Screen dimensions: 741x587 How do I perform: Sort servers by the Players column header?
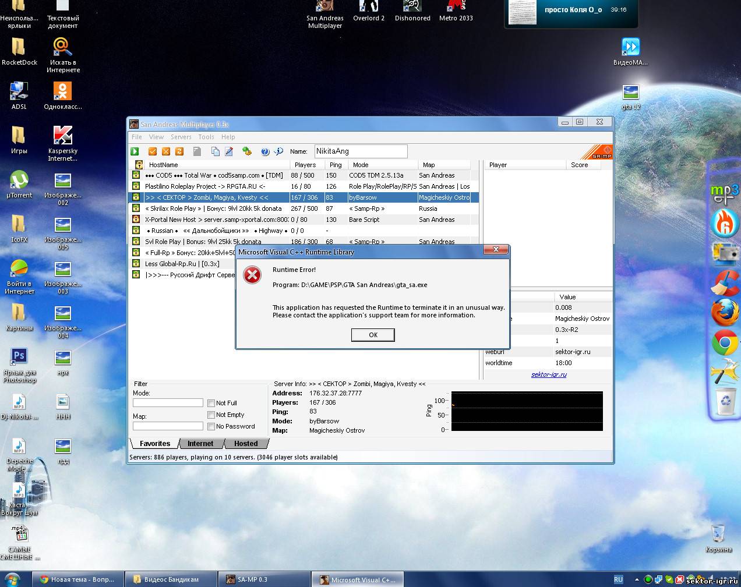pyautogui.click(x=307, y=165)
